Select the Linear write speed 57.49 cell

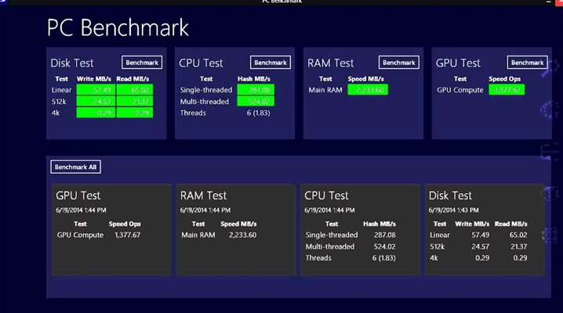96,90
